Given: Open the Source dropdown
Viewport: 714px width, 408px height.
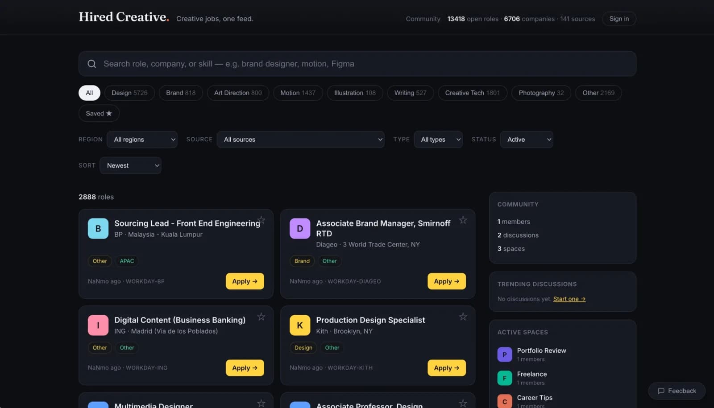Looking at the screenshot, I should tap(300, 140).
